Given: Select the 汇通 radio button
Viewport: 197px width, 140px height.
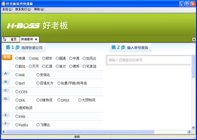Looking at the screenshot, I should pos(44,66).
